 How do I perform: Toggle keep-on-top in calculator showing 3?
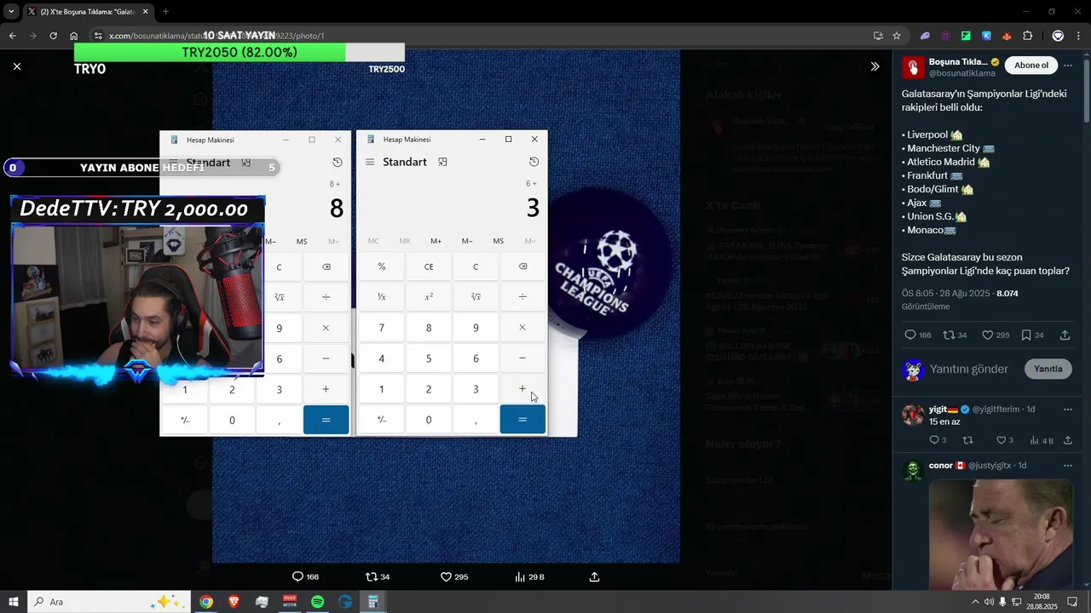(442, 162)
